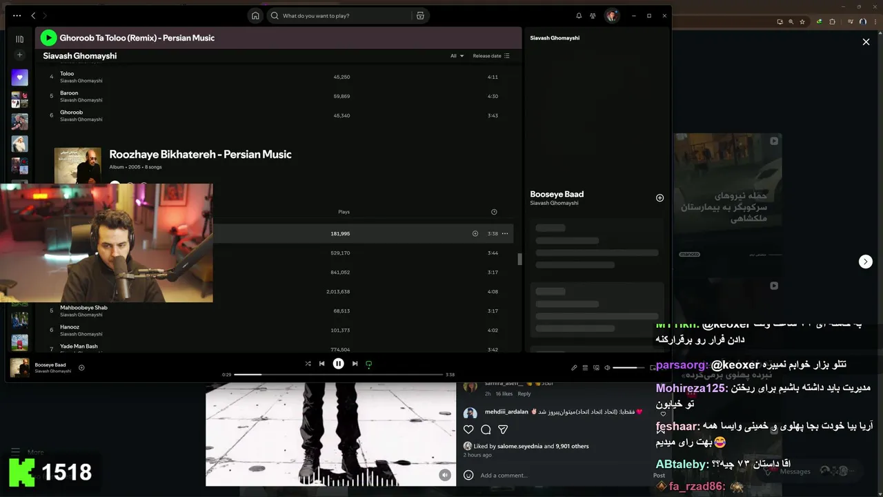Toggle the lyrics microphone icon
883x497 pixels.
tap(574, 368)
